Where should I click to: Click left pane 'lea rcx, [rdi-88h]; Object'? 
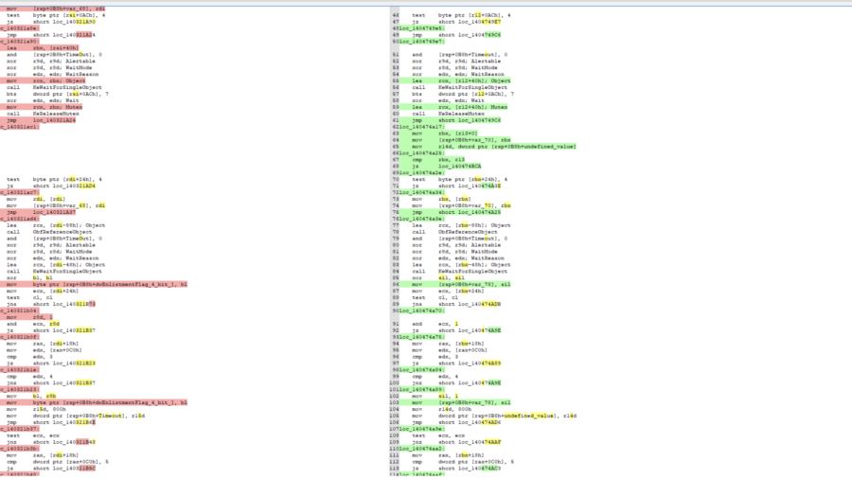56,225
